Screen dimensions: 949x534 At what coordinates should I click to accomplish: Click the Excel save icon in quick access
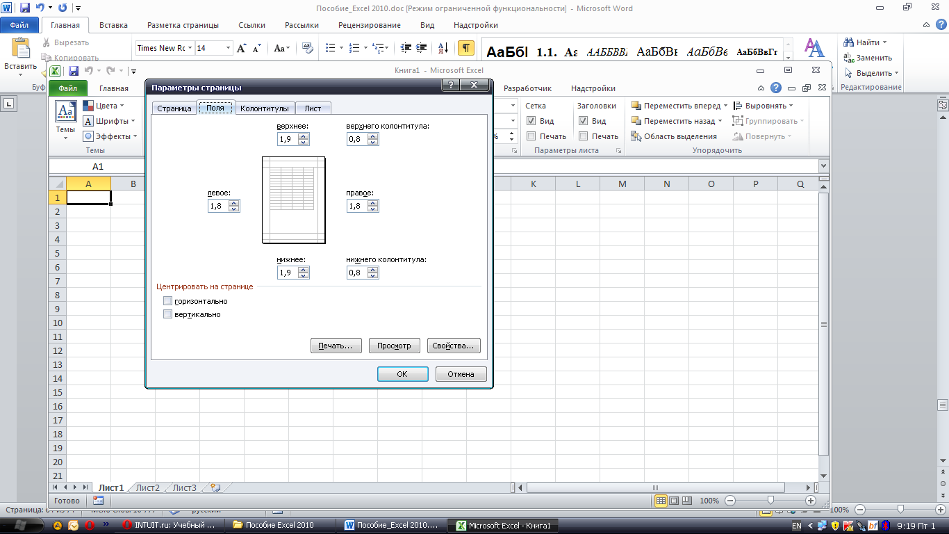(74, 70)
